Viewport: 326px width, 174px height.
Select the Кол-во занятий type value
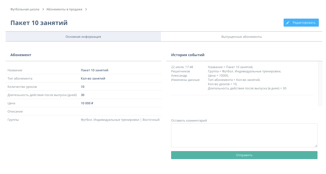coord(93,78)
